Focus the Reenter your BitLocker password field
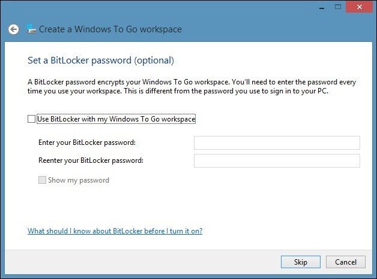The width and height of the screenshot is (377, 279). coord(277,160)
